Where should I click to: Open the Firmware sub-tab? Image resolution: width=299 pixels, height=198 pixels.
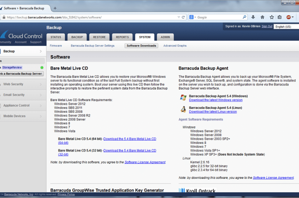56,46
